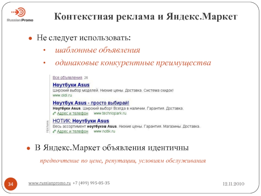Click the bullet 'одинаковые конкурентные преимущества'

point(133,63)
